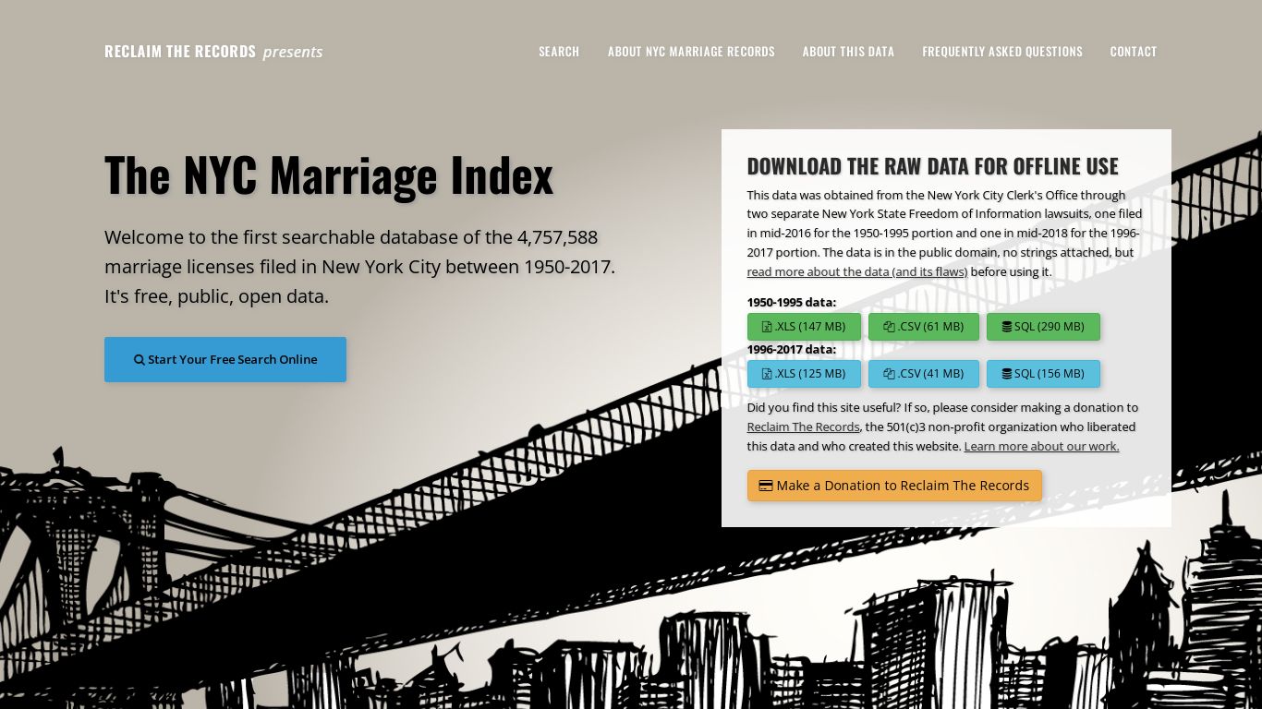Follow the Reclaim The Records donation paragraph link
Viewport: 1262px width, 709px height.
coord(804,427)
